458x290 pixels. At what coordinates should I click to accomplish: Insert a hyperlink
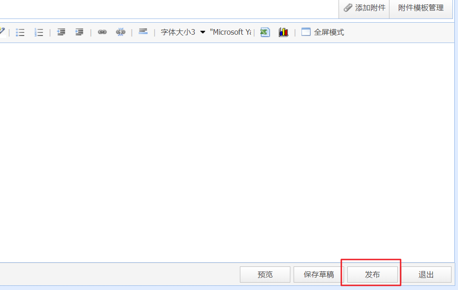point(102,32)
